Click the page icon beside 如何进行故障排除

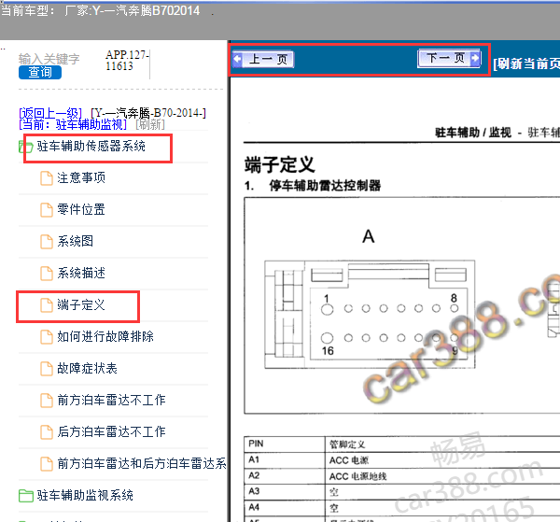point(47,337)
